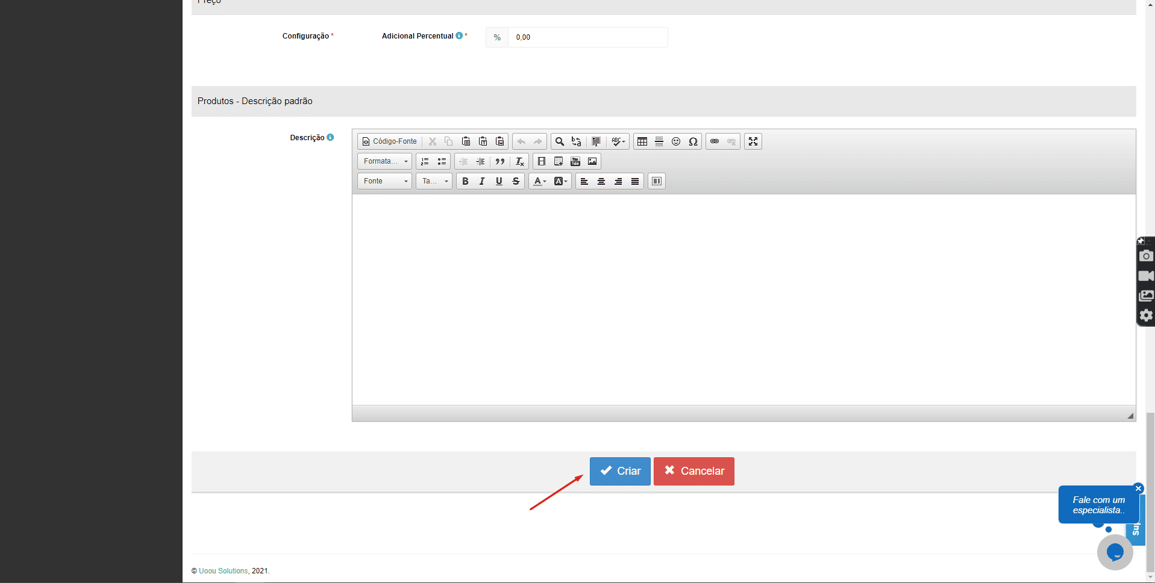
Task: Toggle strikethrough formatting
Action: [516, 181]
